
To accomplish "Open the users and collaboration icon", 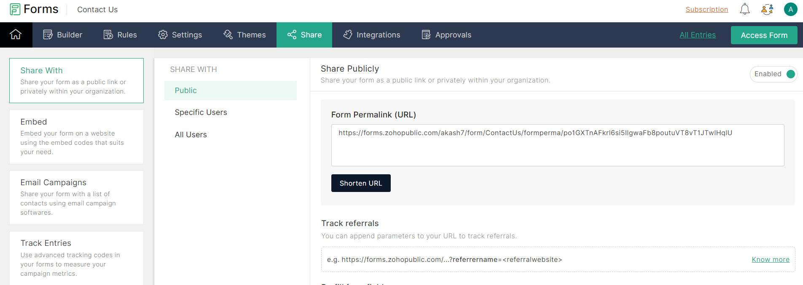I will coord(767,9).
